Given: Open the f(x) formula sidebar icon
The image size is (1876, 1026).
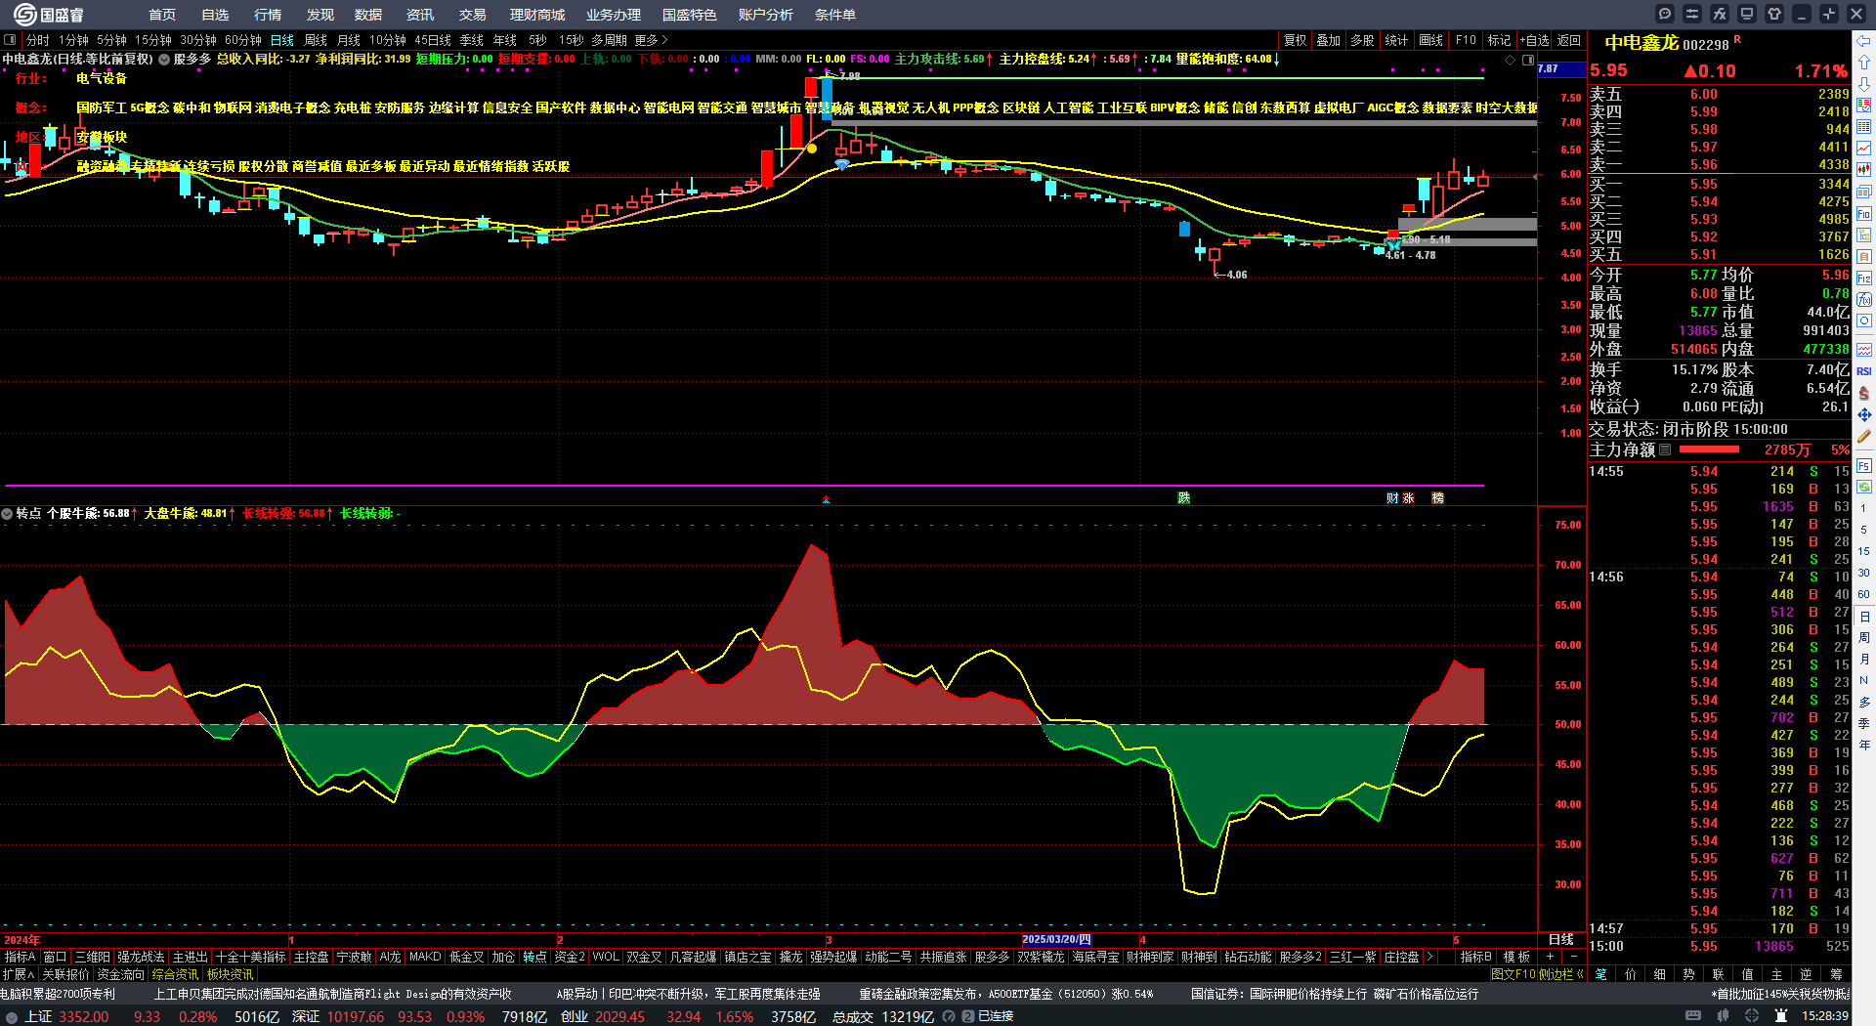Looking at the screenshot, I should click(1864, 300).
